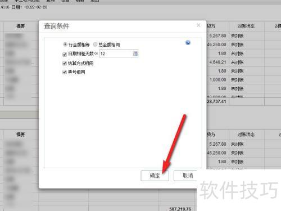Click the 摘要 header in the upper table
Screen dimensions: 281x211
(x=21, y=26)
